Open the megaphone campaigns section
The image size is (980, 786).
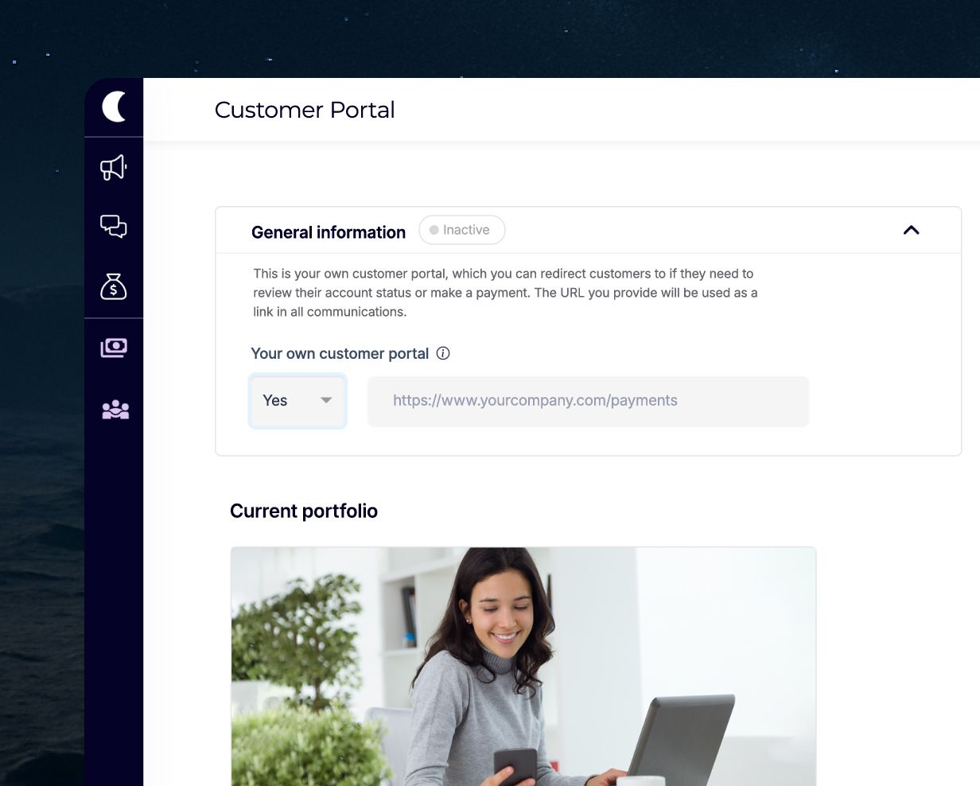(114, 167)
